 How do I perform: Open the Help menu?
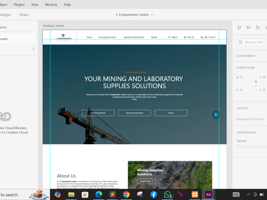click(67, 5)
